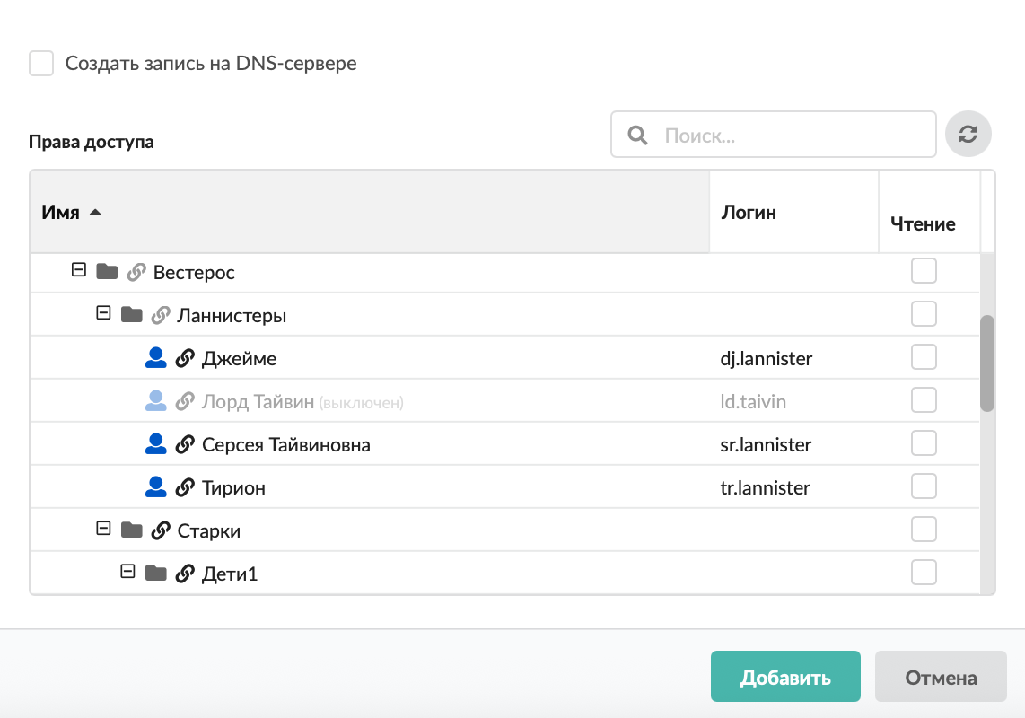
Task: Collapse the Вестерос tree node
Action: coord(78,270)
